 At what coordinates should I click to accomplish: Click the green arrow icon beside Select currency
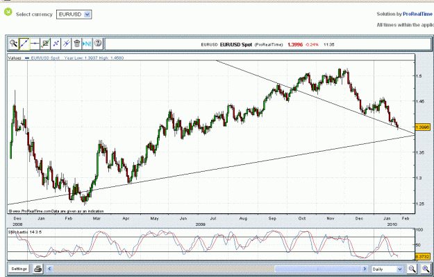[8, 12]
